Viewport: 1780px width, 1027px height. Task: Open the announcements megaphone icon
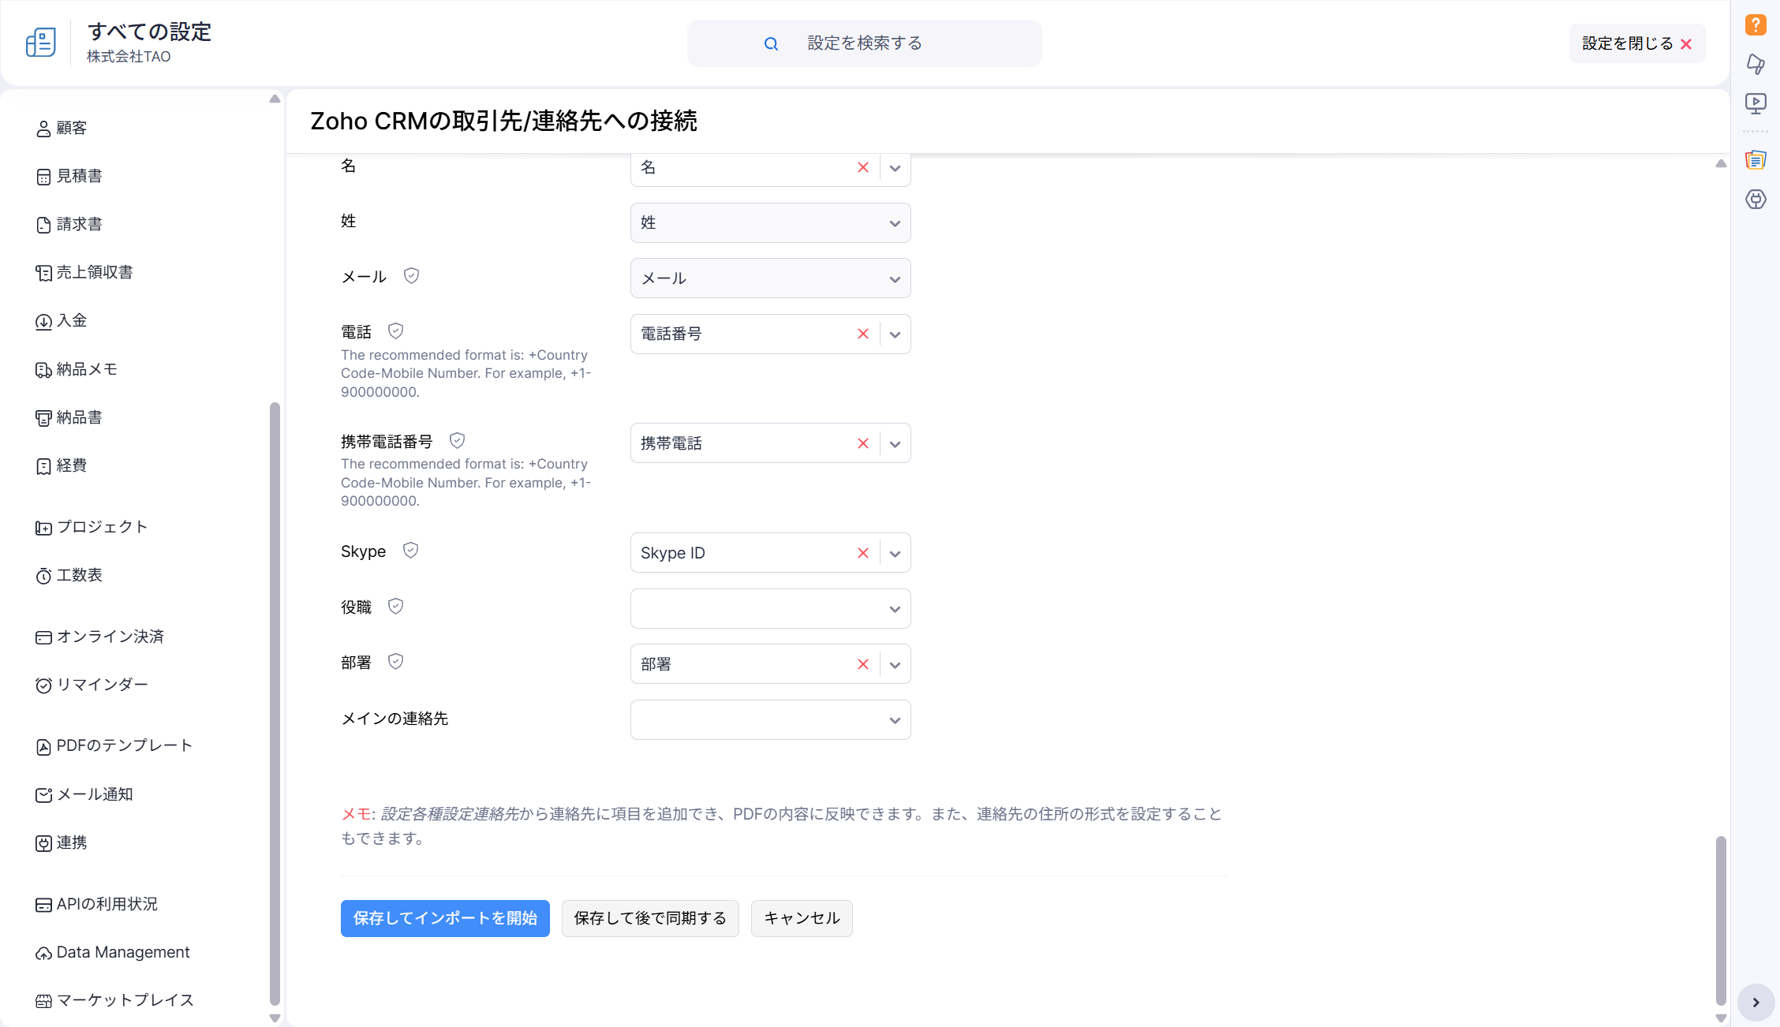[1755, 64]
